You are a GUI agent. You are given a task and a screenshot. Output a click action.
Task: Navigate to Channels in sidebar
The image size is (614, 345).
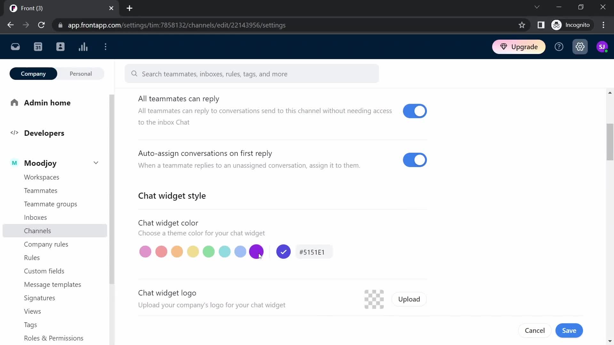37,231
